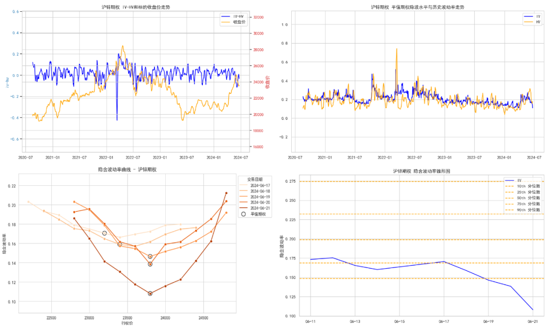Click the '23500' strike price tick

click(x=127, y=318)
